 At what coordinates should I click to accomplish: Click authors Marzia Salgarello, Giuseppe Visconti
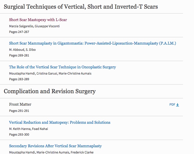(34, 26)
